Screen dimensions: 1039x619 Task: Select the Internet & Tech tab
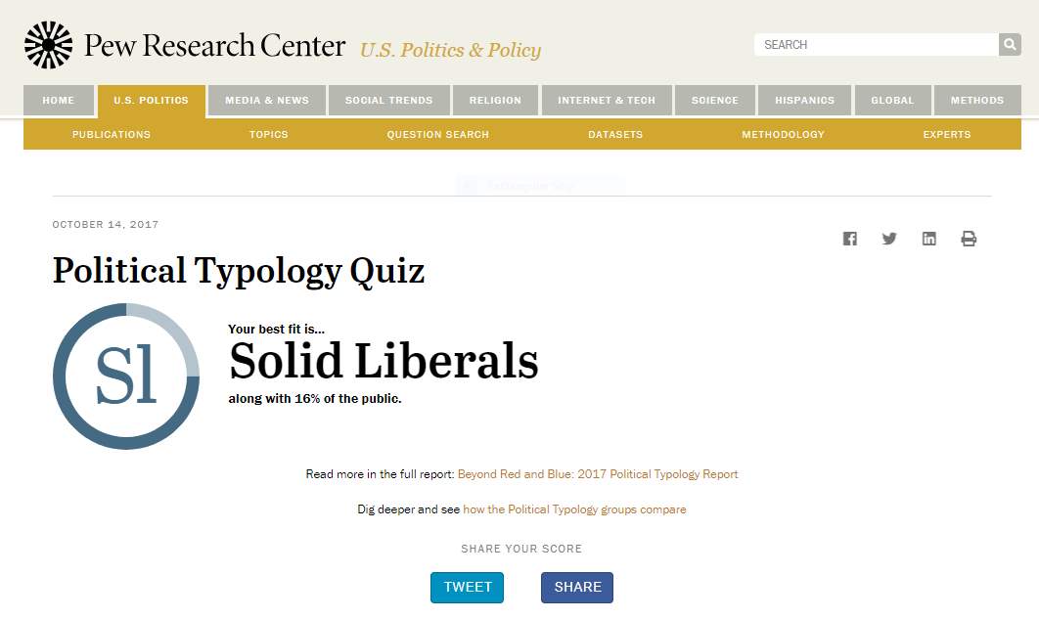point(607,100)
